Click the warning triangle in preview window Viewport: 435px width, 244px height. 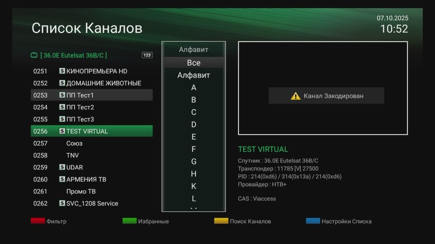click(295, 96)
